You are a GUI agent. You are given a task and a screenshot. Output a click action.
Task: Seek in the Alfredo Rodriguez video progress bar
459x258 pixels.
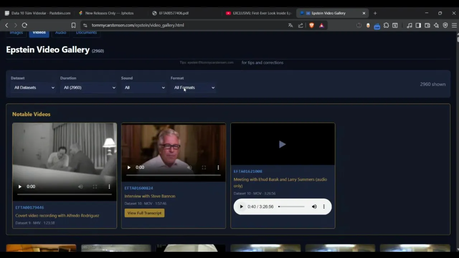(x=65, y=194)
